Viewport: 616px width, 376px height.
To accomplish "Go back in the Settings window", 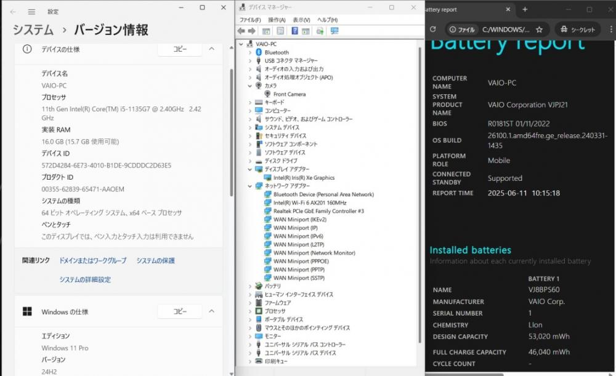I will click(13, 12).
